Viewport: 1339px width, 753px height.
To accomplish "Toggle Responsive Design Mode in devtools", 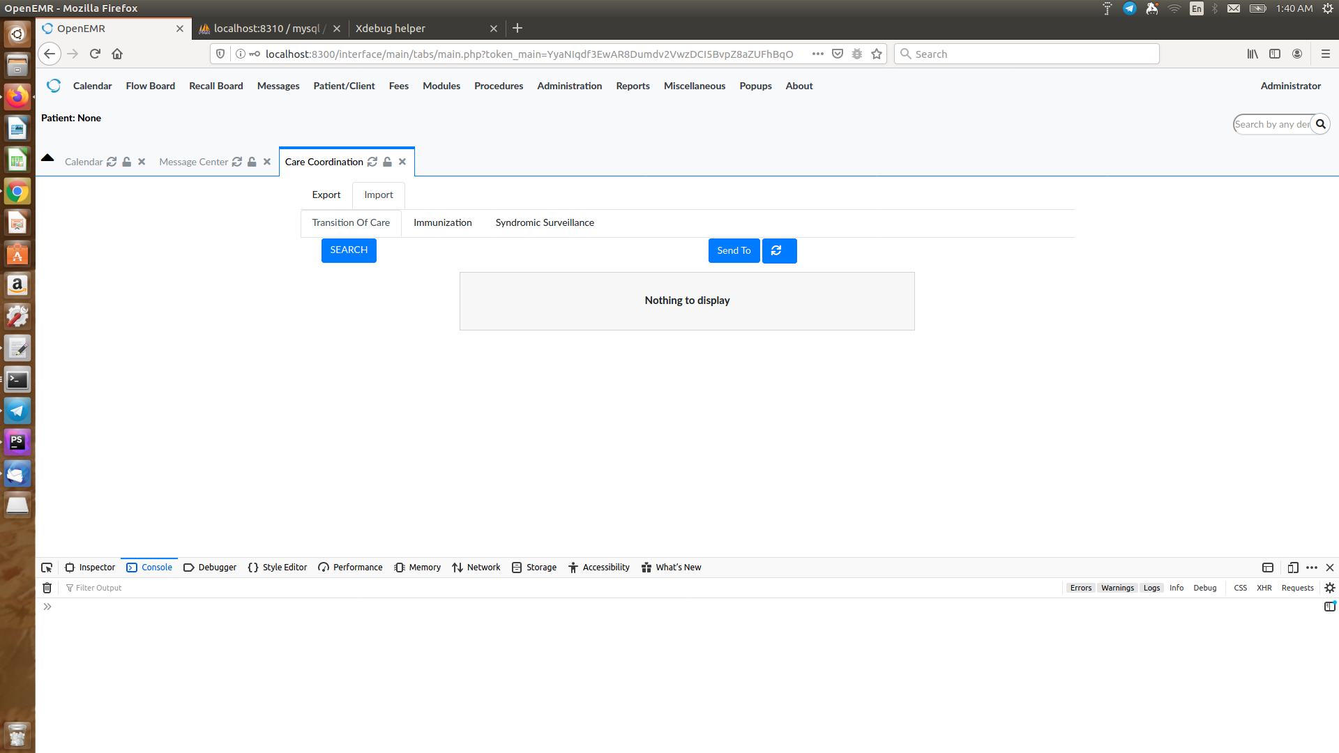I will (x=1294, y=568).
